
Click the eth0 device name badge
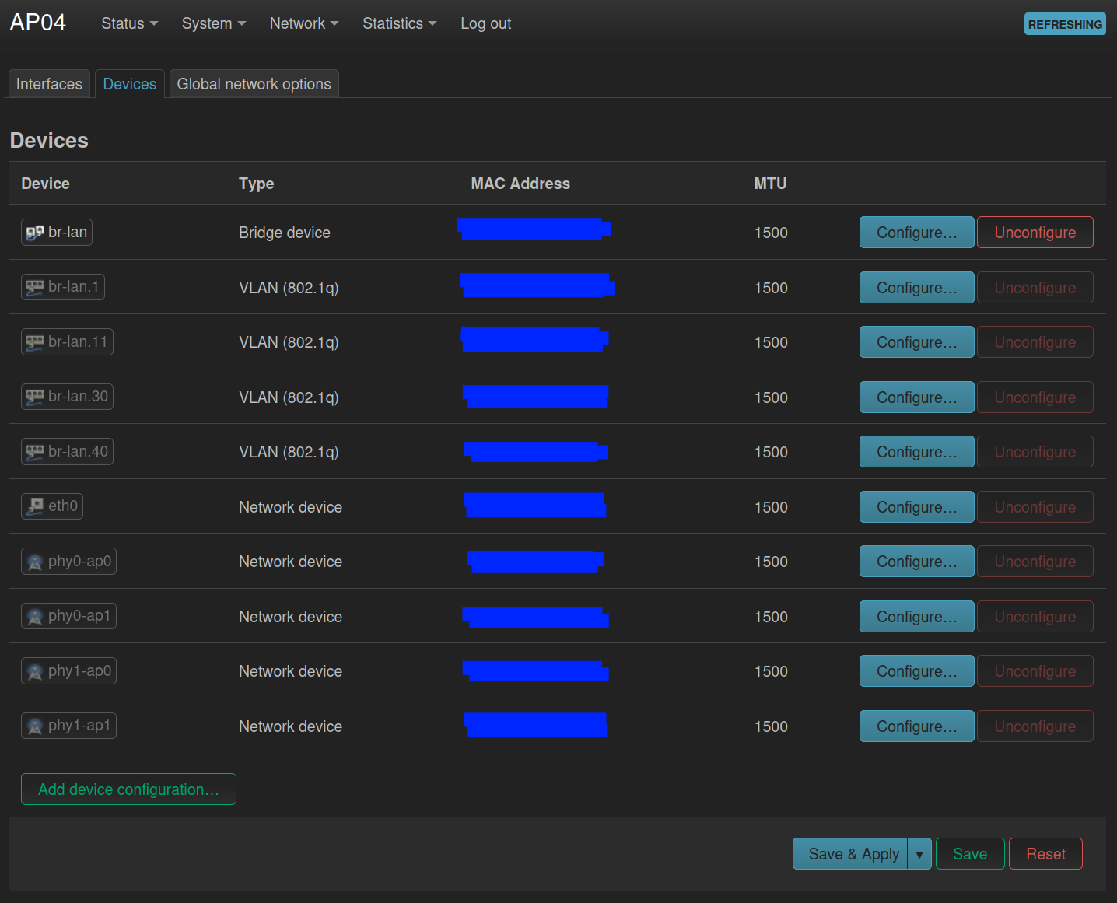(x=52, y=506)
